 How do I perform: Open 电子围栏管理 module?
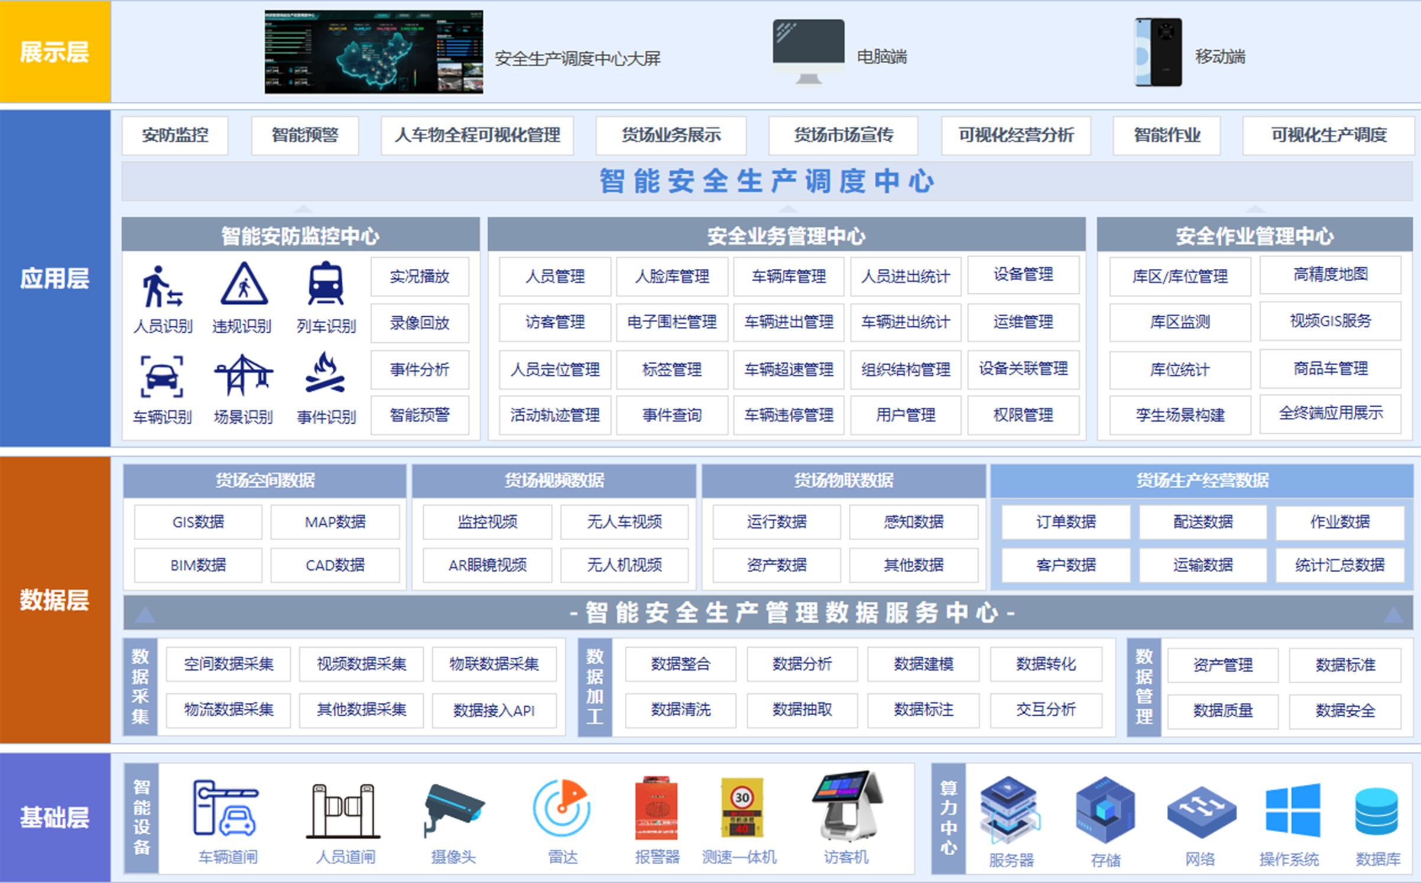671,322
